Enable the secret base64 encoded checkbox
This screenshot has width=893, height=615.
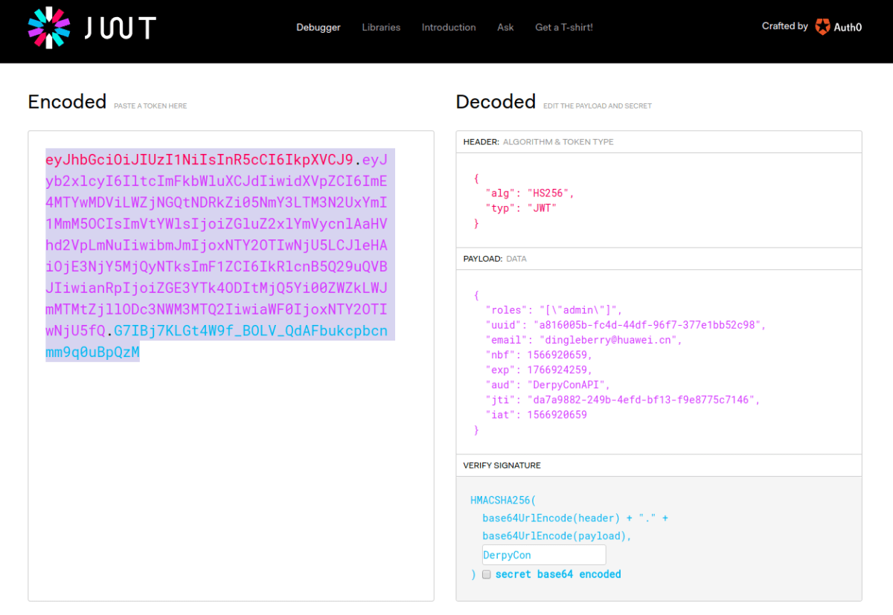(x=487, y=575)
